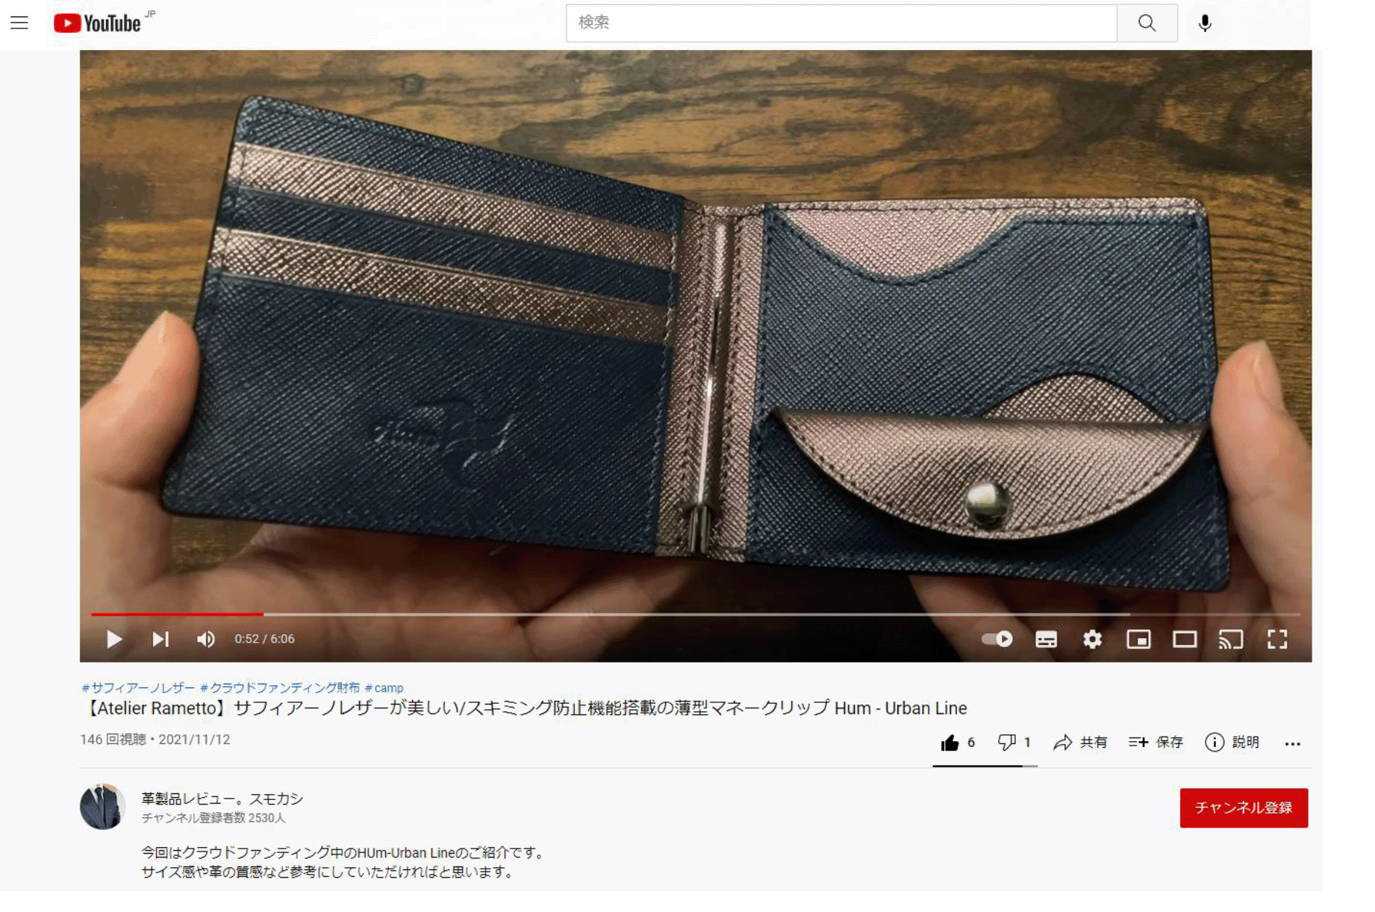This screenshot has height=912, width=1375.
Task: Play the paused video
Action: [114, 639]
